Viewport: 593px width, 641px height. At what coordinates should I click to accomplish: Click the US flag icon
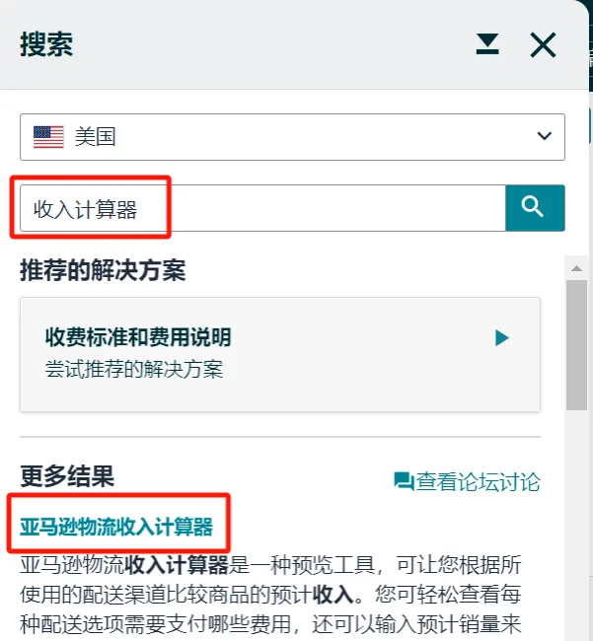(x=48, y=137)
